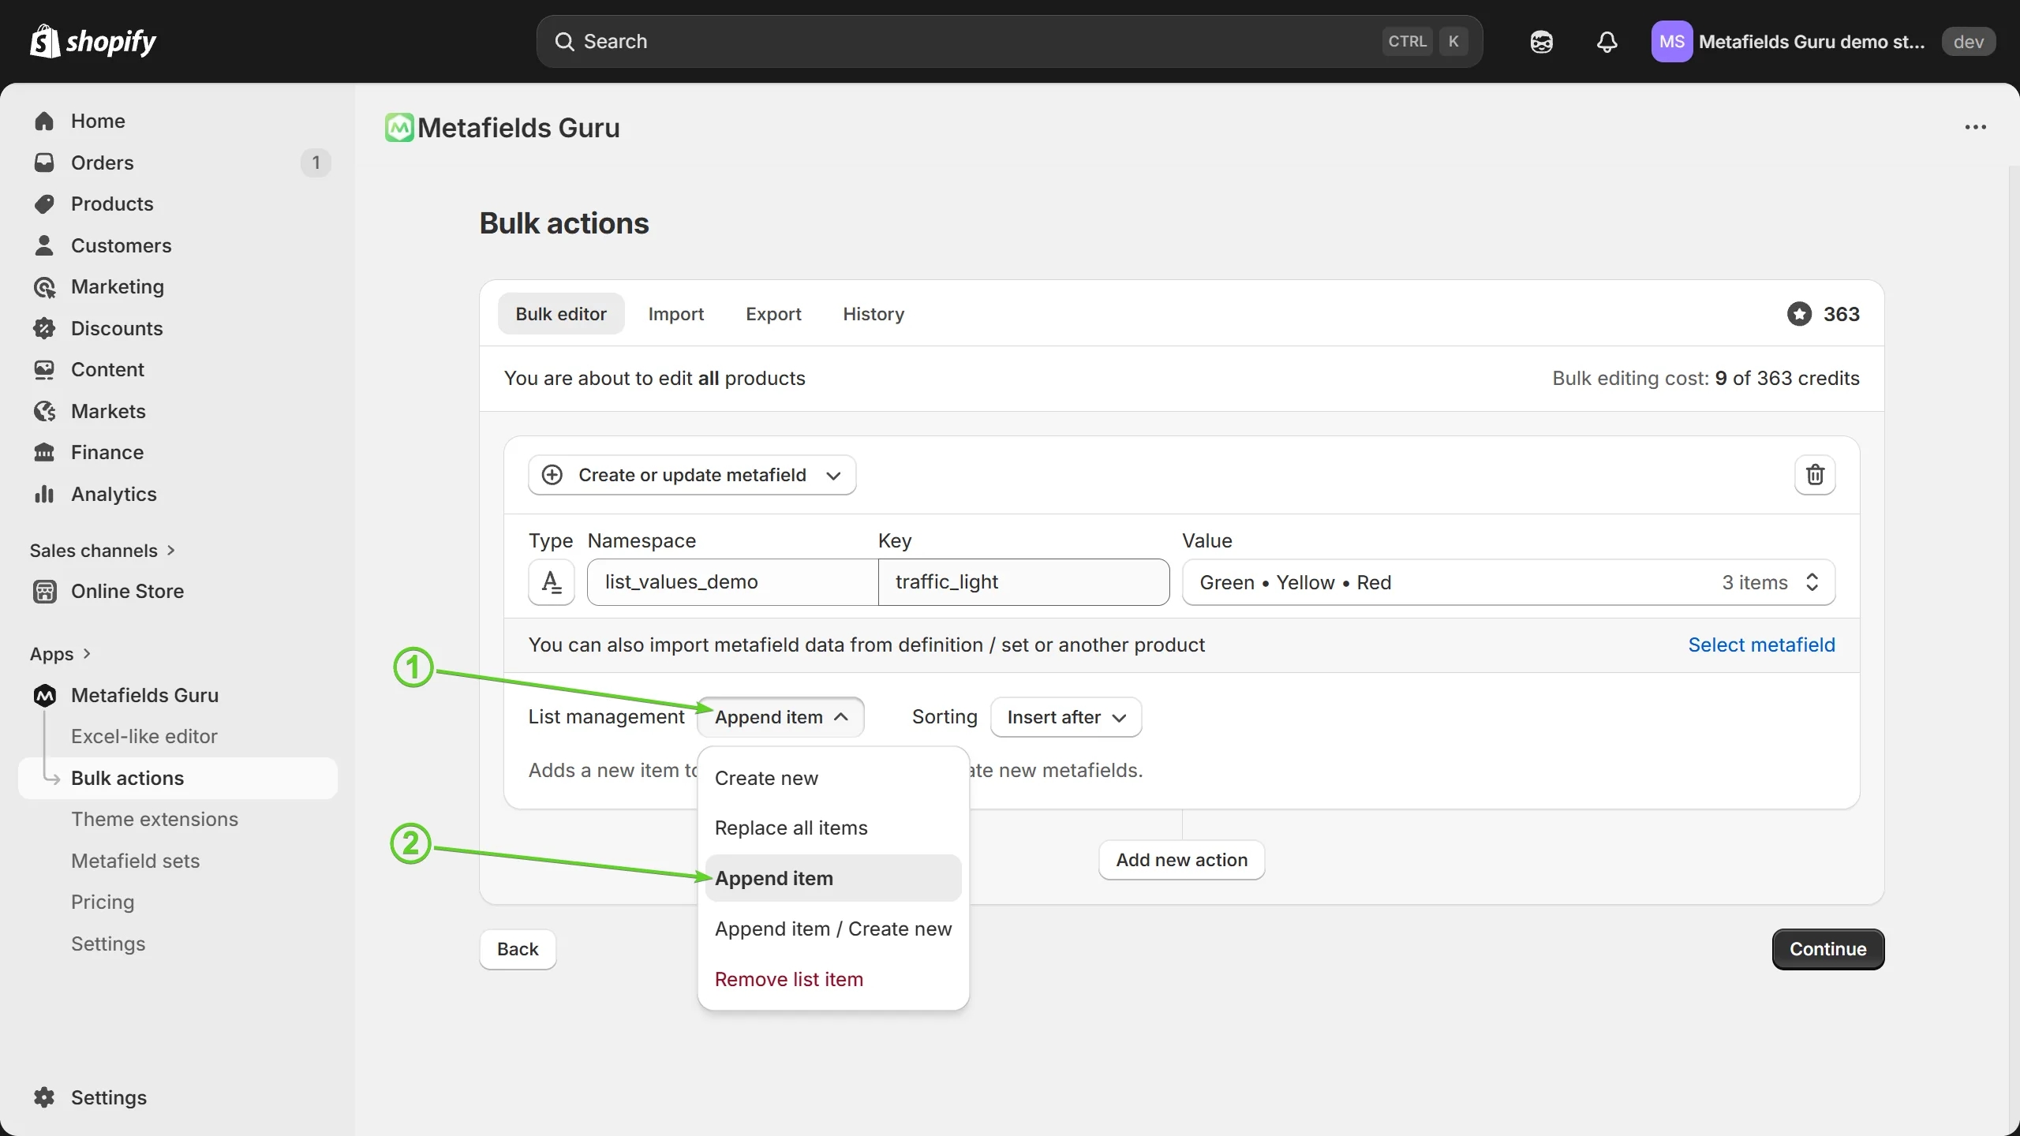Screen dimensions: 2020x1136
Task: Click the Back button
Action: tap(518, 949)
